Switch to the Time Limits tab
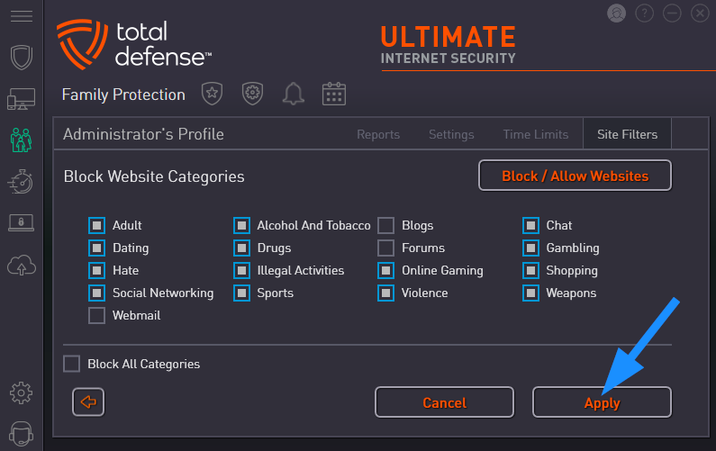The width and height of the screenshot is (716, 451). coord(536,135)
